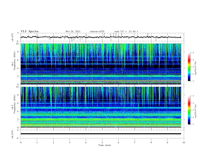This screenshot has width=207, height=160.
Task: Click time axis tick label "1"
Action: (x=37, y=142)
